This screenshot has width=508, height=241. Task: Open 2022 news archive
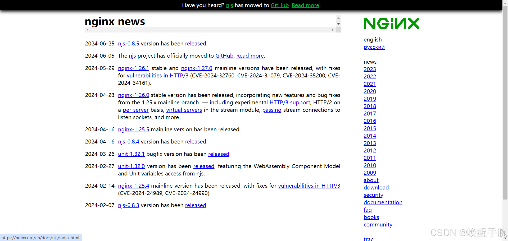370,77
